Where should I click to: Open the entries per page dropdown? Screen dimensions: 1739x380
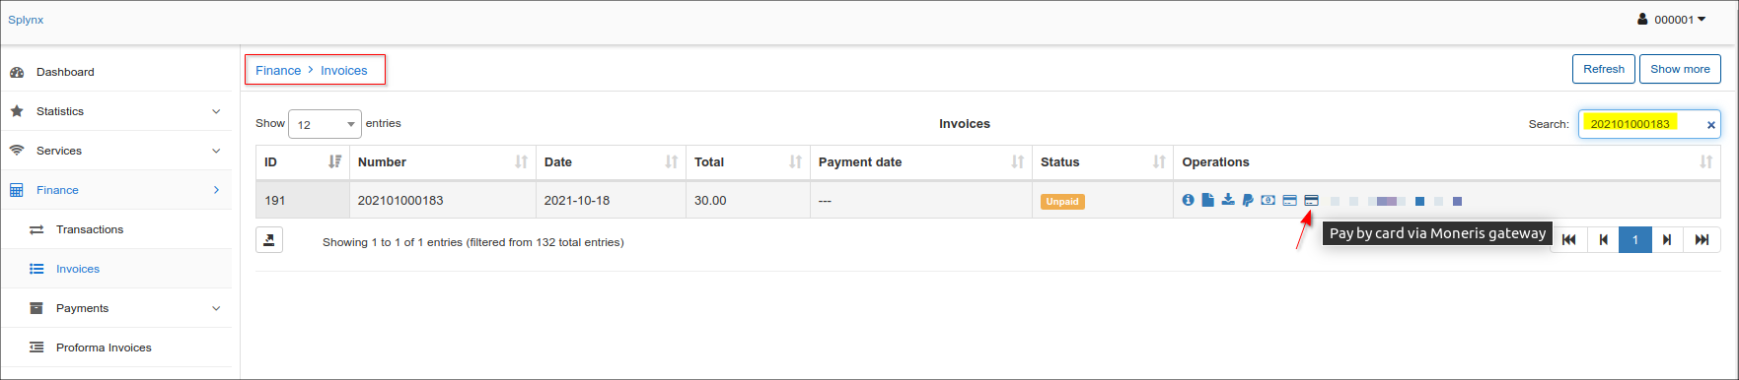coord(325,124)
